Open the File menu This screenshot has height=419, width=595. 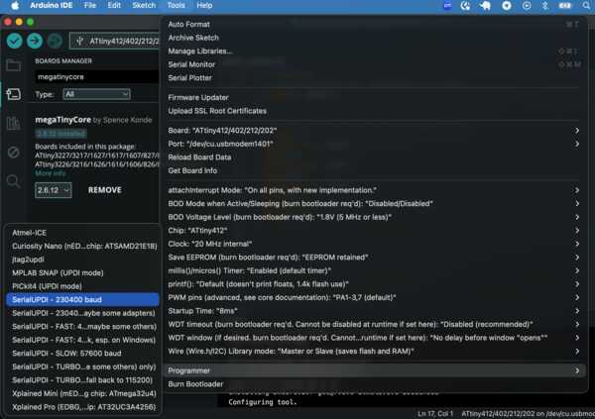coord(90,5)
